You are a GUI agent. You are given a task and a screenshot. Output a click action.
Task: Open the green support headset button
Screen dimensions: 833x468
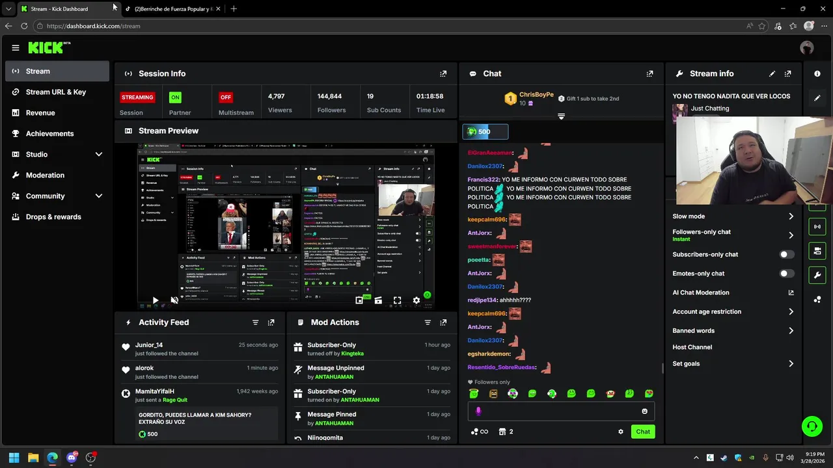click(812, 426)
